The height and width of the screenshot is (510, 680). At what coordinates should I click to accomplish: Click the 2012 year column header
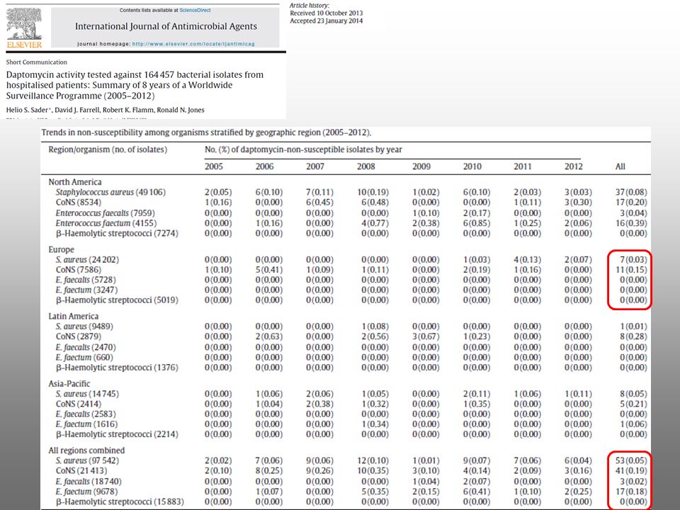click(574, 166)
